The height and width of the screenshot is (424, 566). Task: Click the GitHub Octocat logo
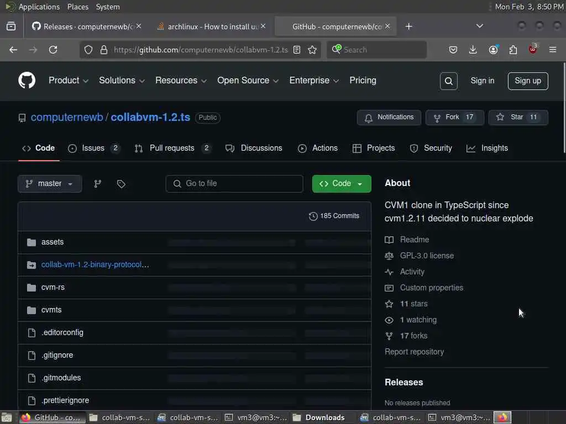pyautogui.click(x=27, y=80)
